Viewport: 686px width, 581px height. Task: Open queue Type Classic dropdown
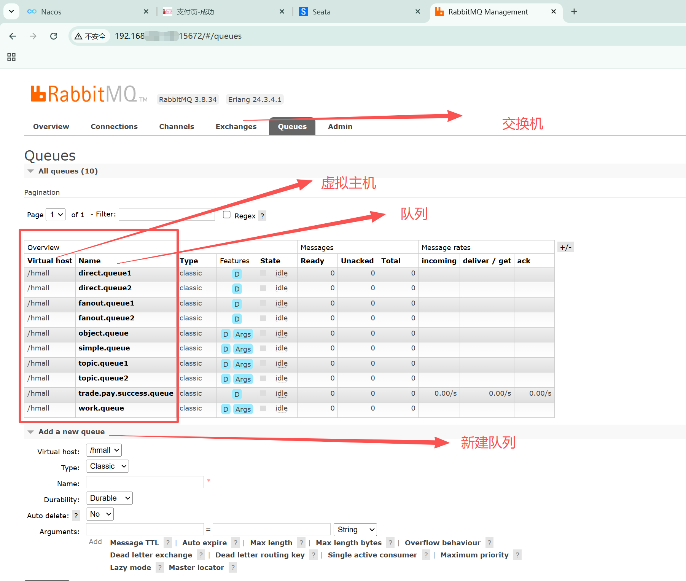[107, 466]
